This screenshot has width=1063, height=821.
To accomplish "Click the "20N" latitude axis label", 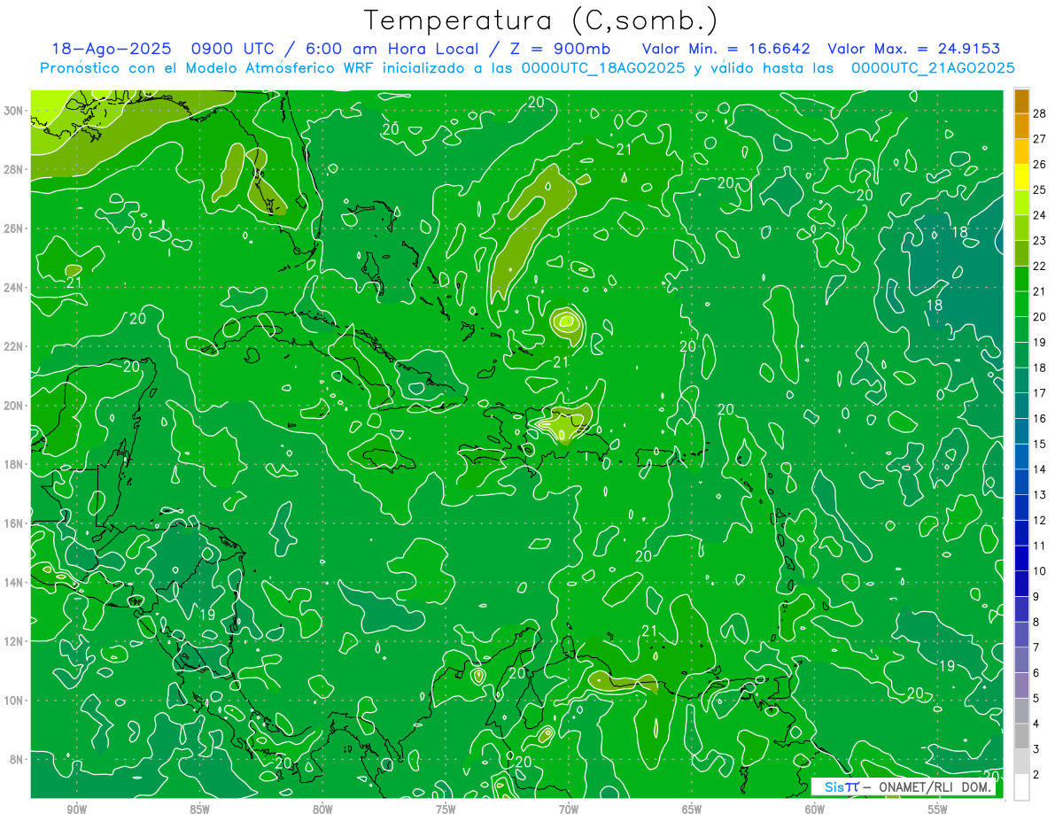I will [x=15, y=406].
